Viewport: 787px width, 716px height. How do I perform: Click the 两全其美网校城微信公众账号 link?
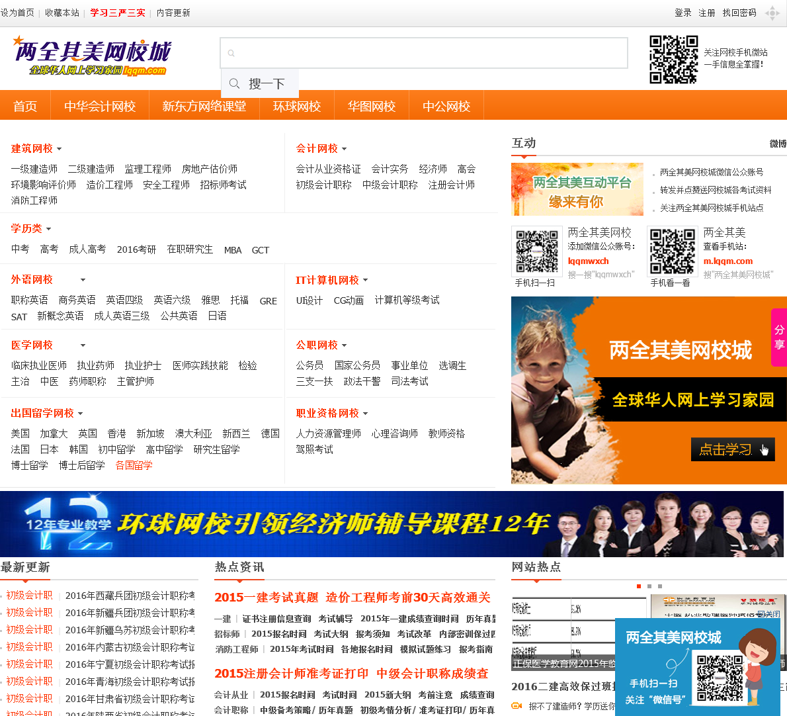[x=712, y=173]
